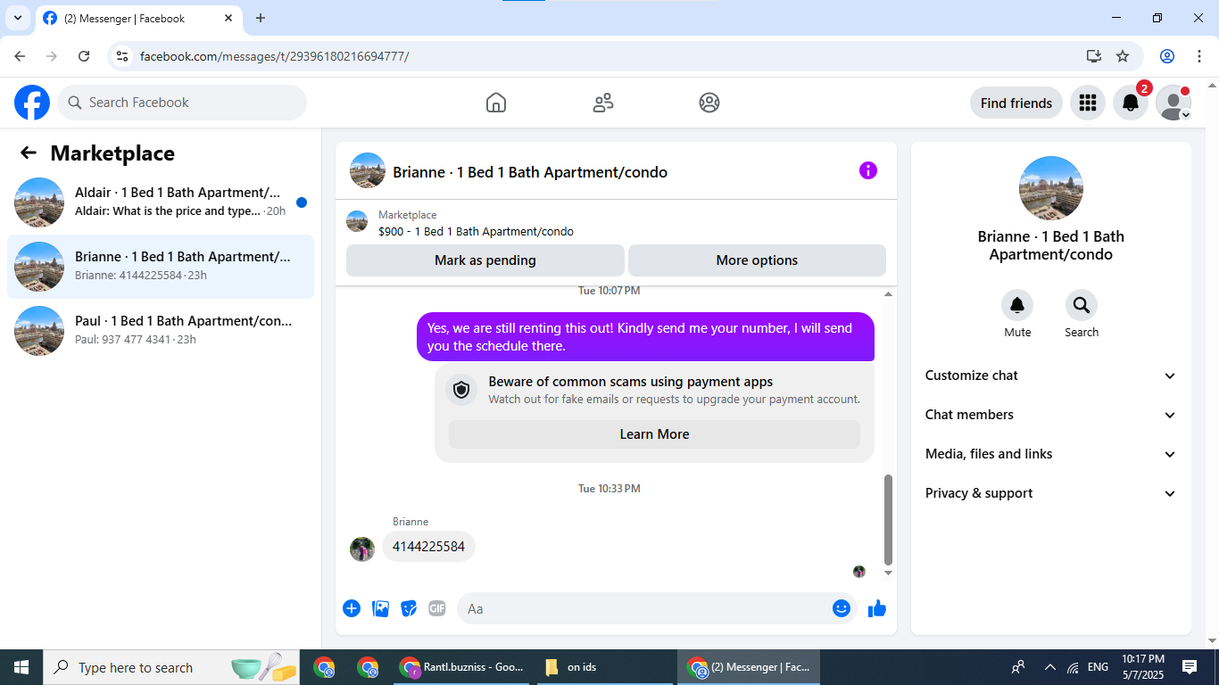Viewport: 1219px width, 685px height.
Task: Open Messenger browser tab
Action: click(139, 18)
